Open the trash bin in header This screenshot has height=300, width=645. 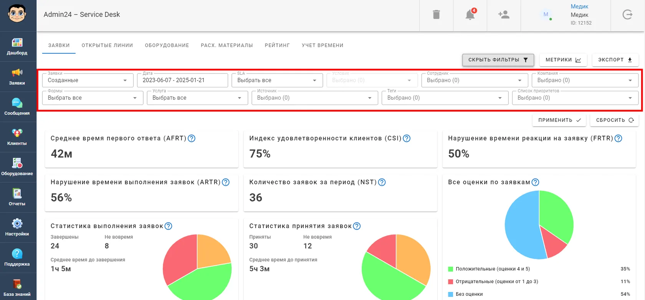(436, 15)
